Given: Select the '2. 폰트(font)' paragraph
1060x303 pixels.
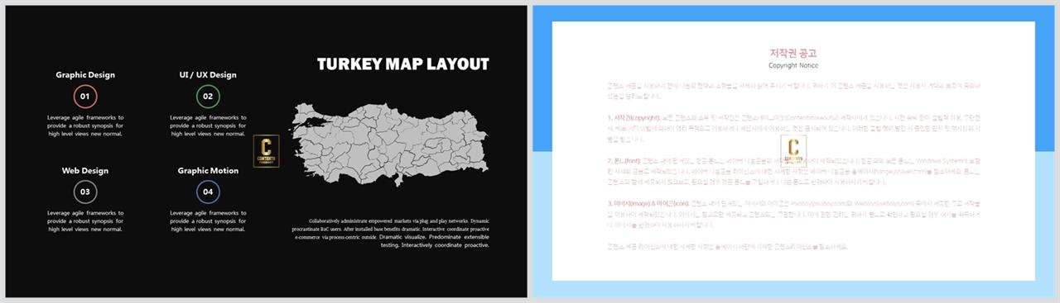Looking at the screenshot, I should click(793, 172).
